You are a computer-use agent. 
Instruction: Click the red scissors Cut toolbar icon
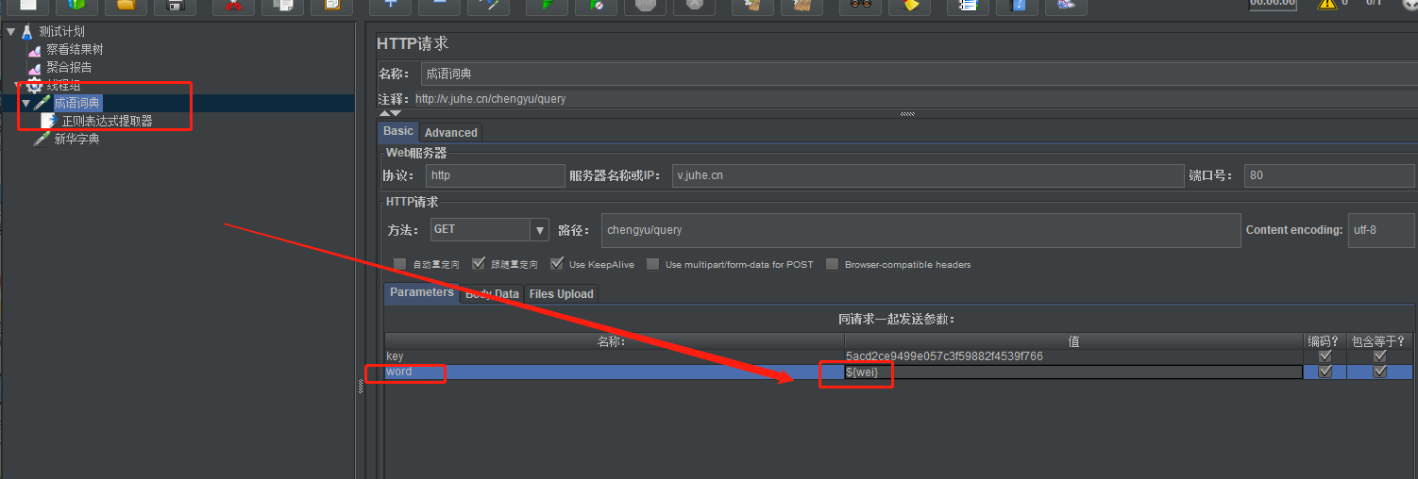click(x=232, y=5)
